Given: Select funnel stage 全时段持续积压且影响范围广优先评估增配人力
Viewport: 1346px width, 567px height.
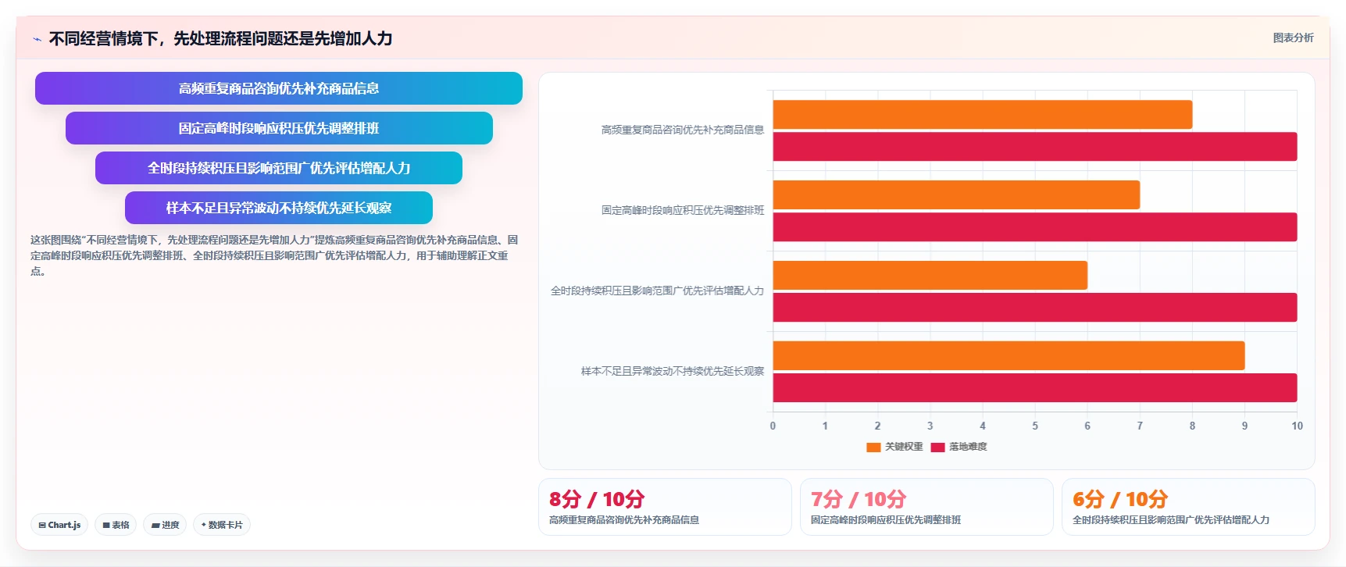Looking at the screenshot, I should pyautogui.click(x=279, y=168).
